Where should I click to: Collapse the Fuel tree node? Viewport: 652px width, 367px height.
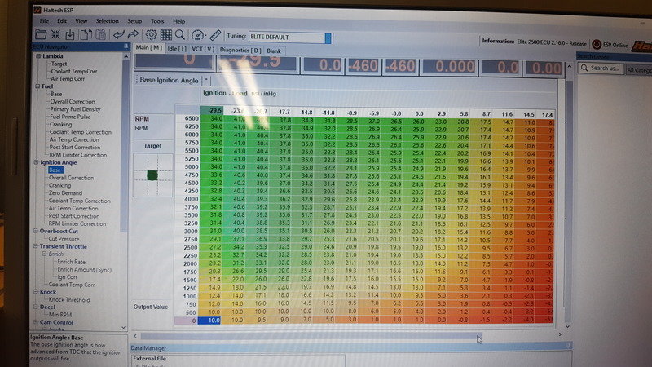coord(37,86)
